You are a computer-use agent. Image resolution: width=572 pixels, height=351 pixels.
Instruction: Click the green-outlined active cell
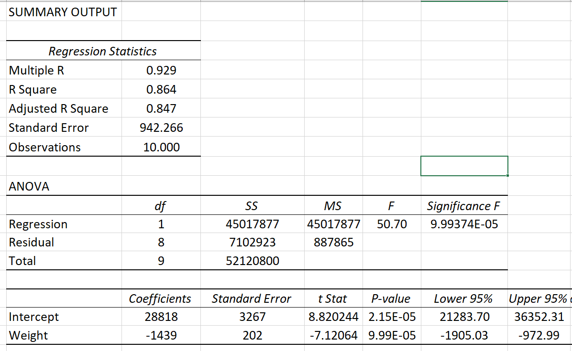pyautogui.click(x=464, y=166)
